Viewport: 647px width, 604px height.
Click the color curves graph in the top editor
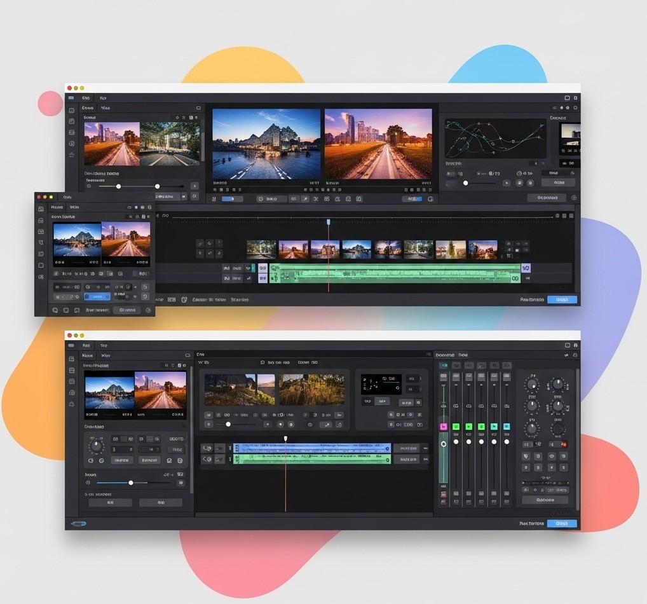coord(494,139)
